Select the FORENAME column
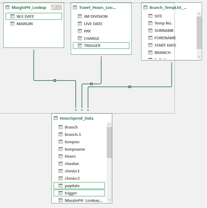Screen dimensions: 207x208 [170, 38]
